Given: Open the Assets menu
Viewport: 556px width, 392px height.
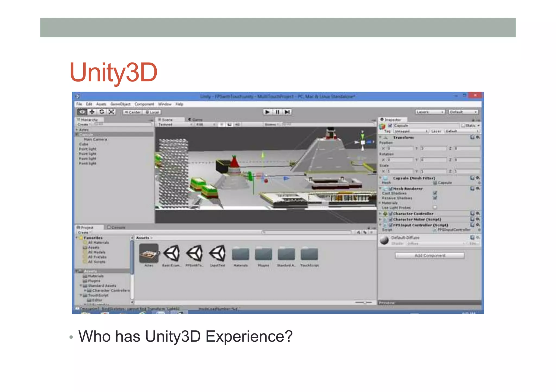Looking at the screenshot, I should click(x=101, y=104).
